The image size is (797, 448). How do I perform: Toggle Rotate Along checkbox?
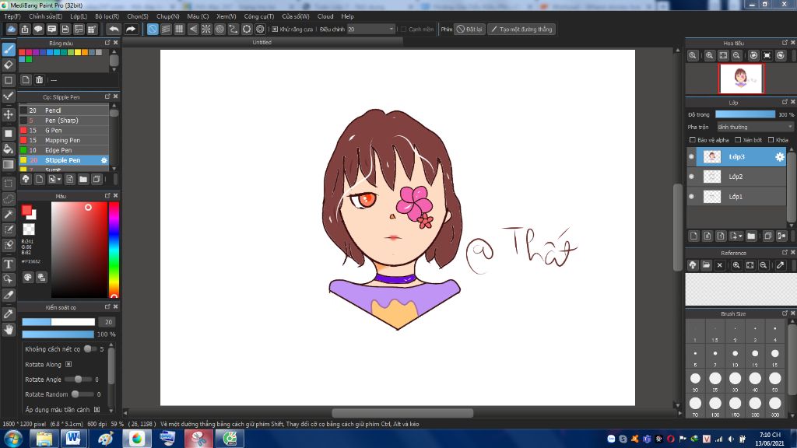68,364
